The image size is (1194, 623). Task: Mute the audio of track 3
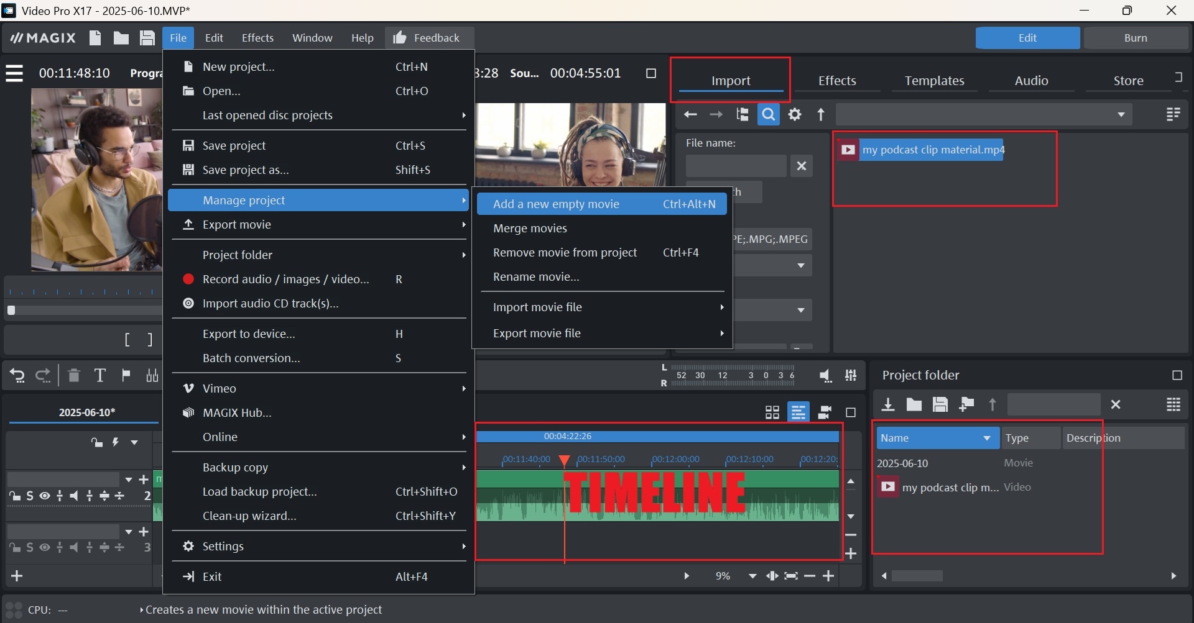[74, 547]
